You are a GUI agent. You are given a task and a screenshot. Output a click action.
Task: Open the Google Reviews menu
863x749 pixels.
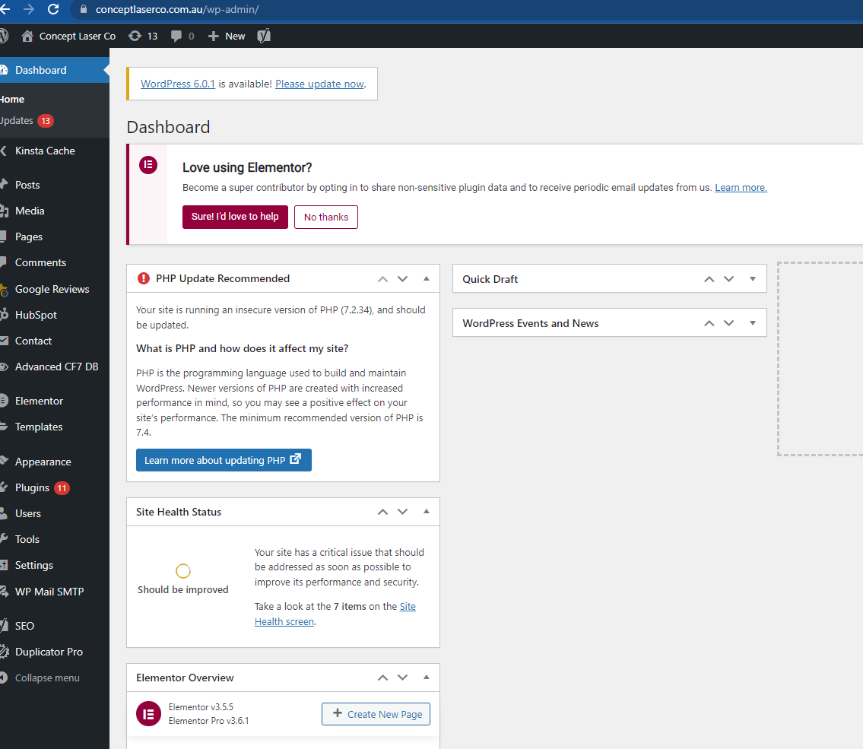click(55, 289)
